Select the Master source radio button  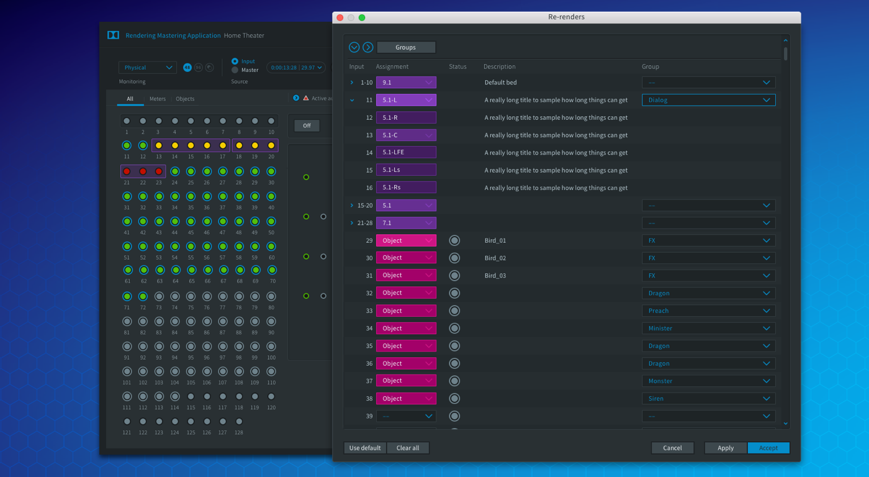click(235, 70)
